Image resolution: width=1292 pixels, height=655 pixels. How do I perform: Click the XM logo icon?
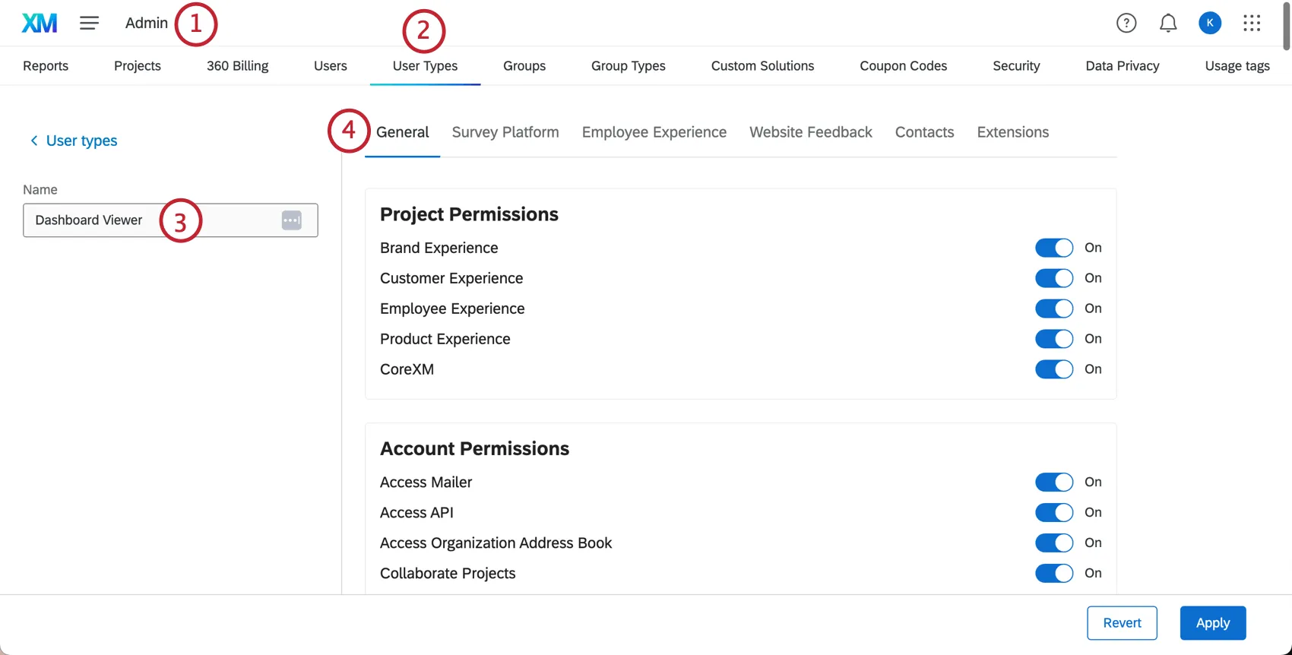pos(40,23)
